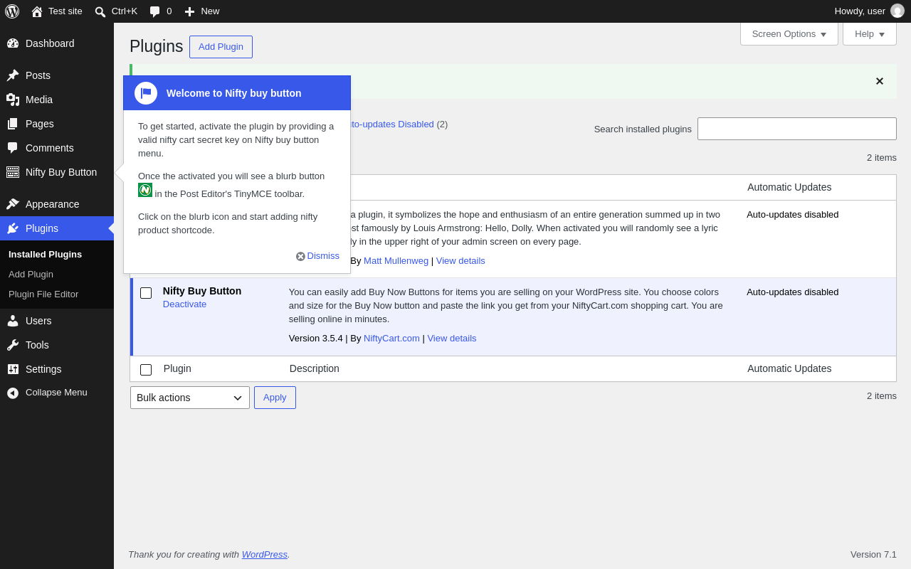The width and height of the screenshot is (911, 569).
Task: Dismiss the green notice with X
Action: (880, 81)
